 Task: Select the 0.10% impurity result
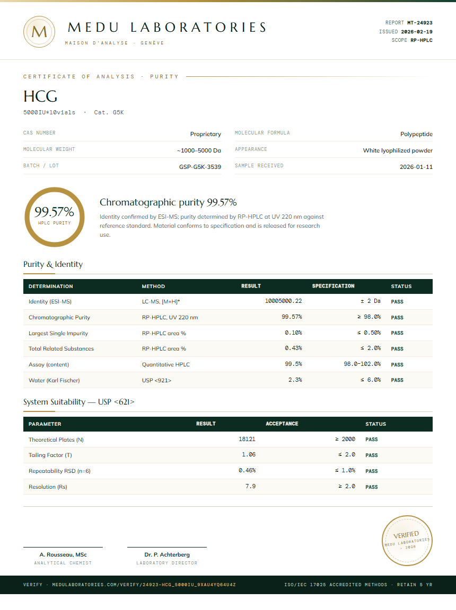[x=293, y=333]
